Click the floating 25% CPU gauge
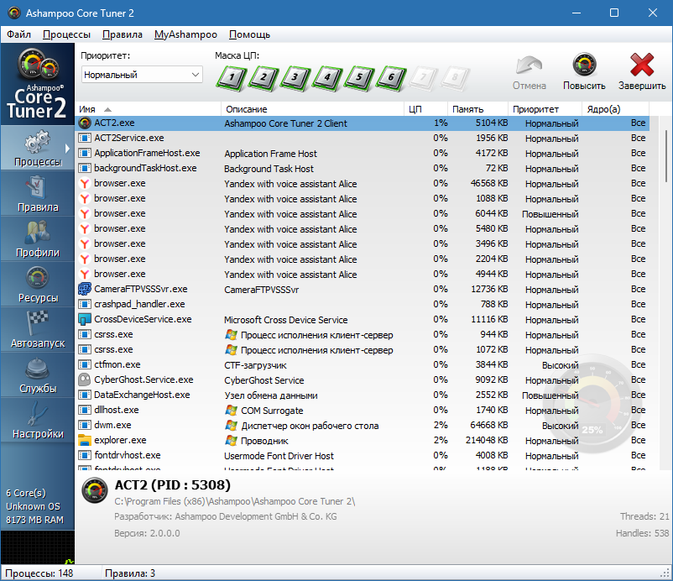This screenshot has height=581, width=673. tap(592, 404)
